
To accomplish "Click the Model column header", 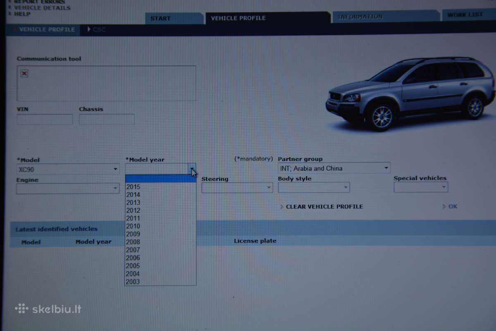I will 31,242.
